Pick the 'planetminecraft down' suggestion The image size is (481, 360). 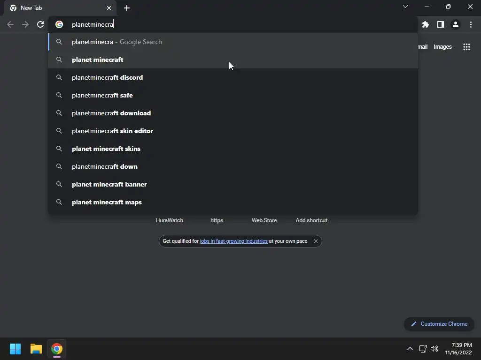coord(233,166)
